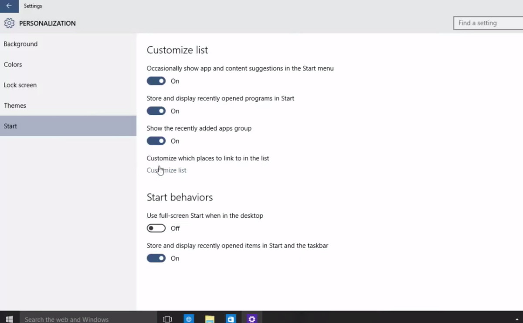Open the Windows Start button
Screen dimensions: 523x323
click(x=9, y=319)
